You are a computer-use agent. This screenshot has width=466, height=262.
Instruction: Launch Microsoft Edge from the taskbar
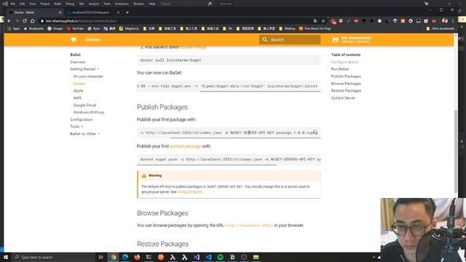pos(125,257)
